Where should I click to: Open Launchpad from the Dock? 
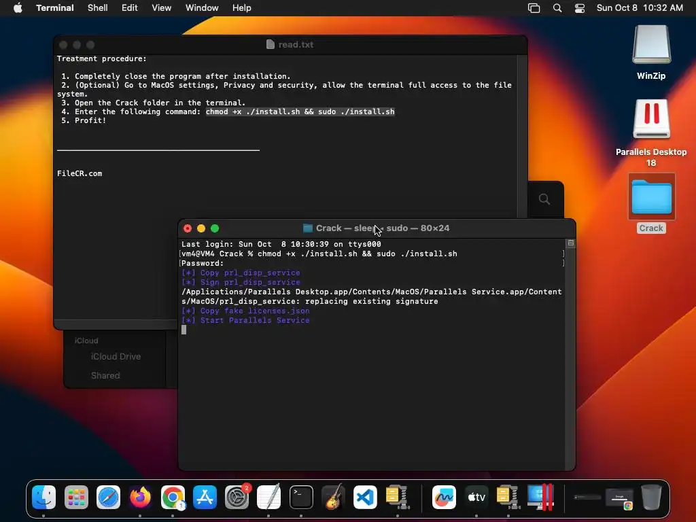(76, 497)
